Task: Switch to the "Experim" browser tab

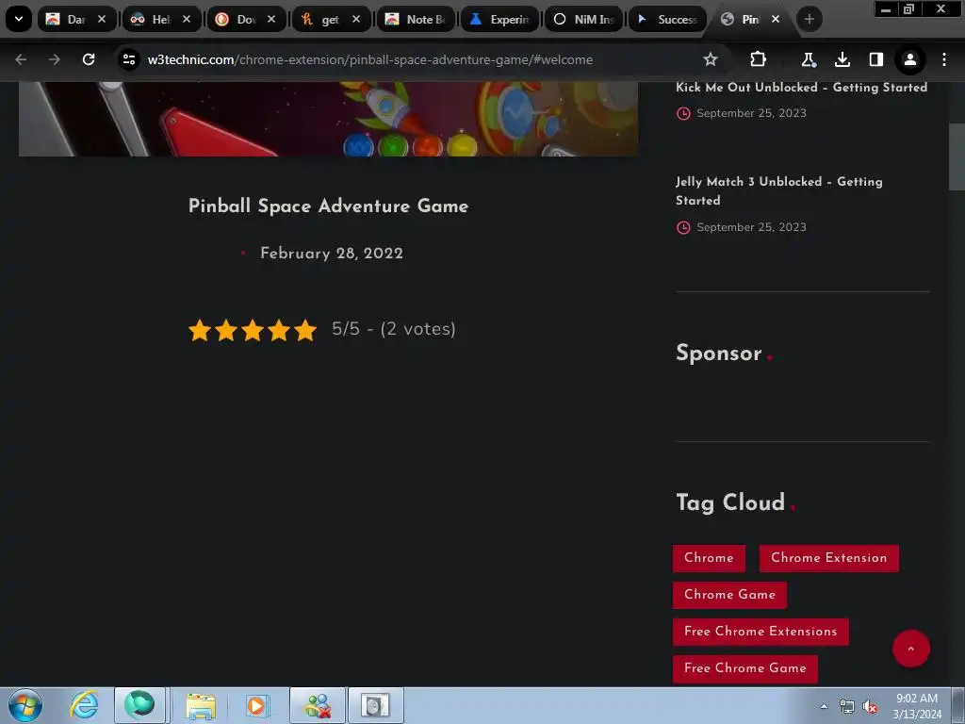Action: 499,19
